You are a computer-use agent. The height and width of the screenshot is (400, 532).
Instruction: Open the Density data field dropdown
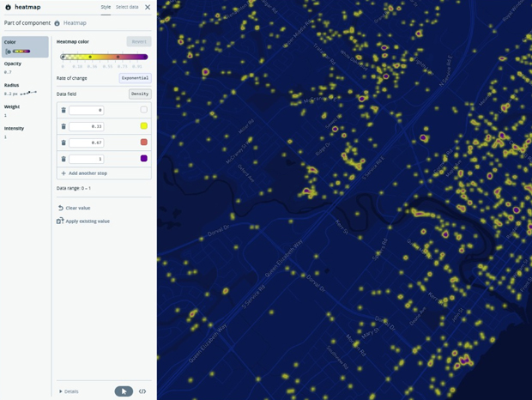140,94
